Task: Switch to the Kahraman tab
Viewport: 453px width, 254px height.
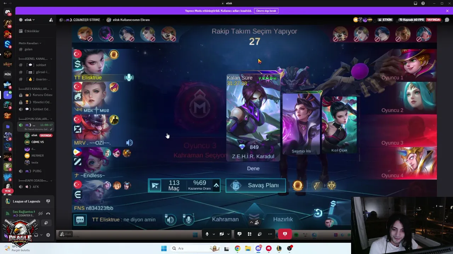Action: click(225, 219)
